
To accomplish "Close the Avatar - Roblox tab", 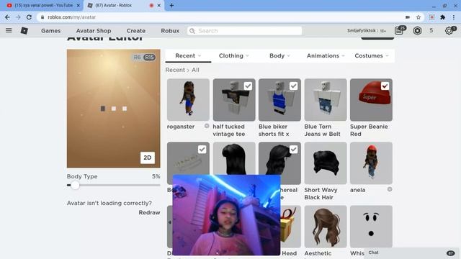I will click(159, 5).
